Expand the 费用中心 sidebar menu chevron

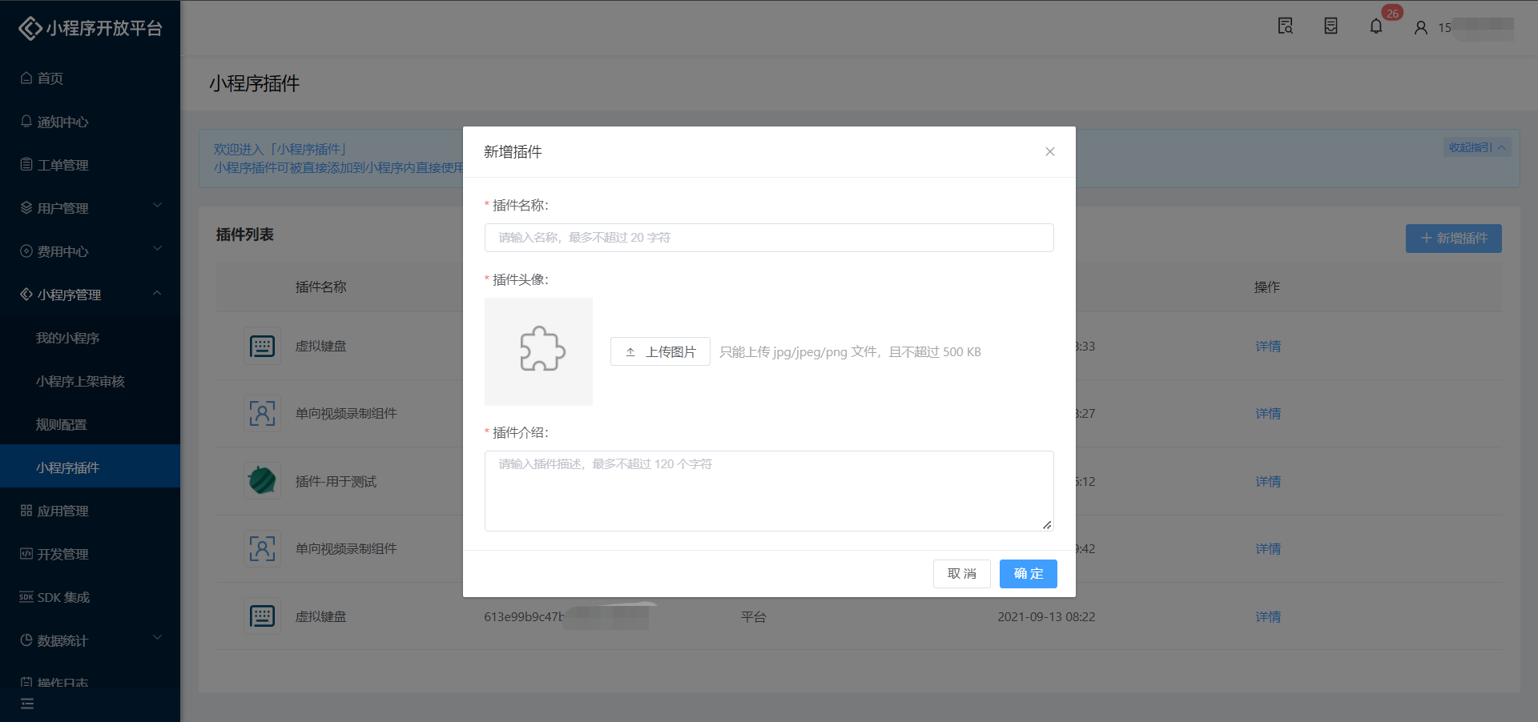tap(158, 249)
